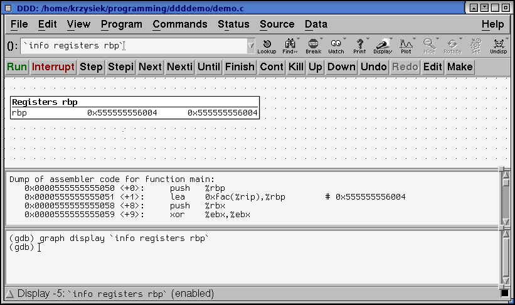This screenshot has width=515, height=305.
Task: Click the Find binoculars icon
Action: (x=290, y=46)
